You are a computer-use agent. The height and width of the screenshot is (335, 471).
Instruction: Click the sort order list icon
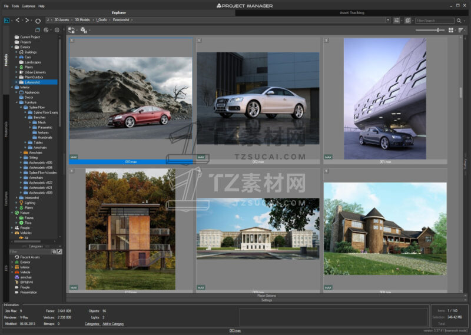point(460,29)
